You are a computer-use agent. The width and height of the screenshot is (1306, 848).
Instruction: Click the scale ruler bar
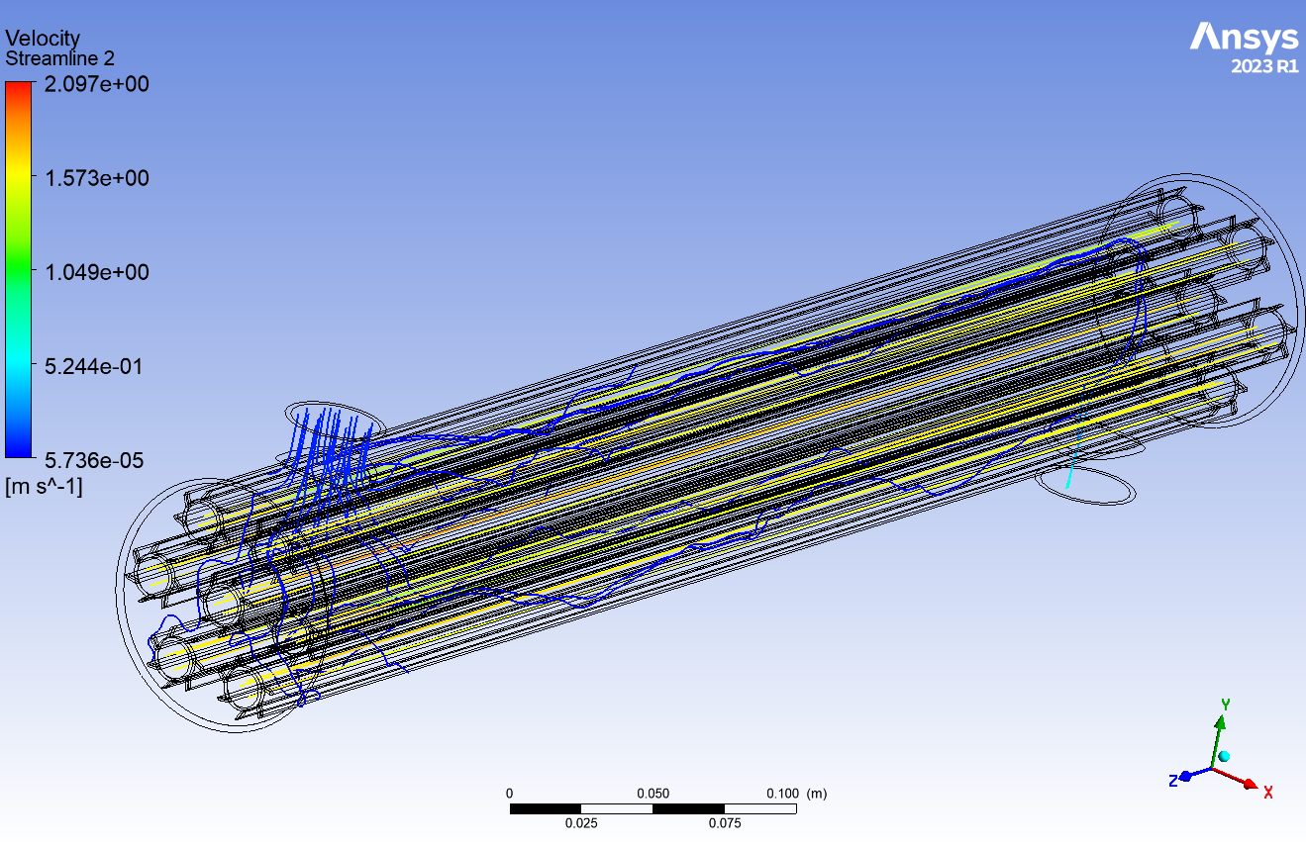(x=653, y=808)
